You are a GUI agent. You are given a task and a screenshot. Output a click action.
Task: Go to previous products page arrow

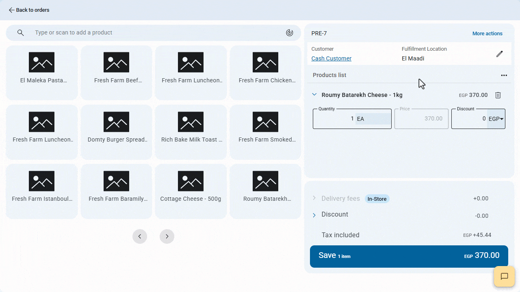tap(140, 236)
